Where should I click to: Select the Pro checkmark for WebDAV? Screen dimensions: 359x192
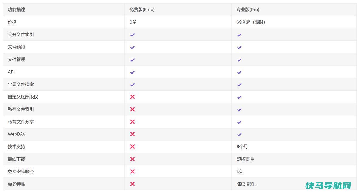[239, 135]
